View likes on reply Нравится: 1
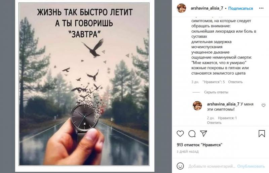This screenshot has height=173, width=269. 227,118
